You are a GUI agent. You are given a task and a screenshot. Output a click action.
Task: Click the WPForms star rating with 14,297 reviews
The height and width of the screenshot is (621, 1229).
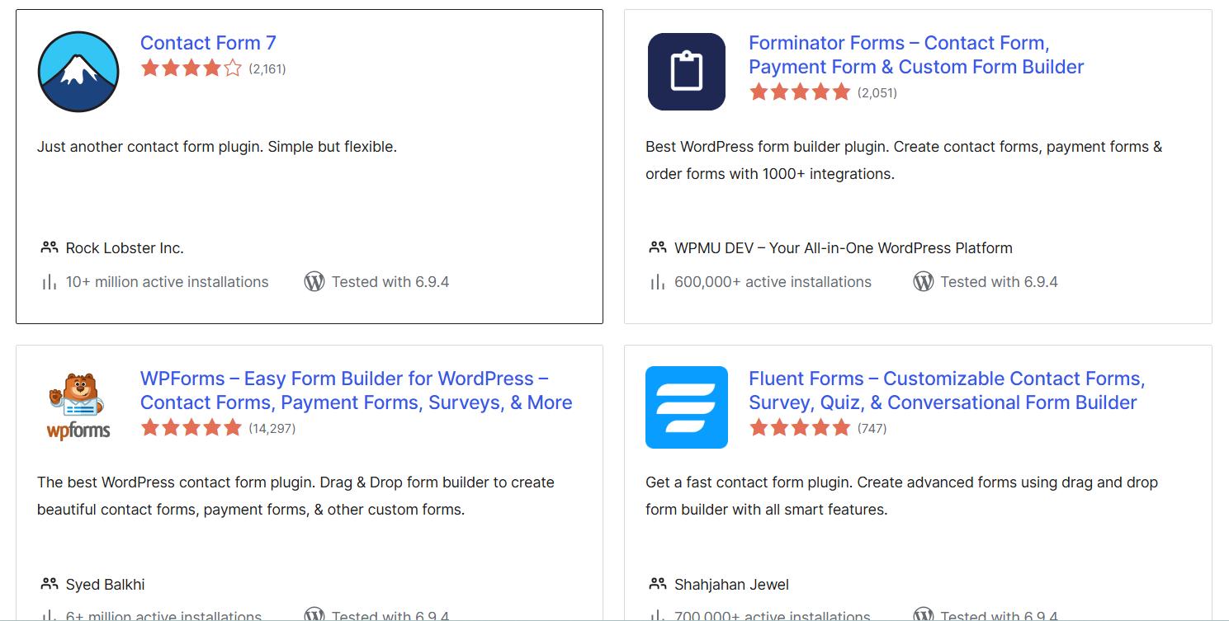pyautogui.click(x=191, y=428)
